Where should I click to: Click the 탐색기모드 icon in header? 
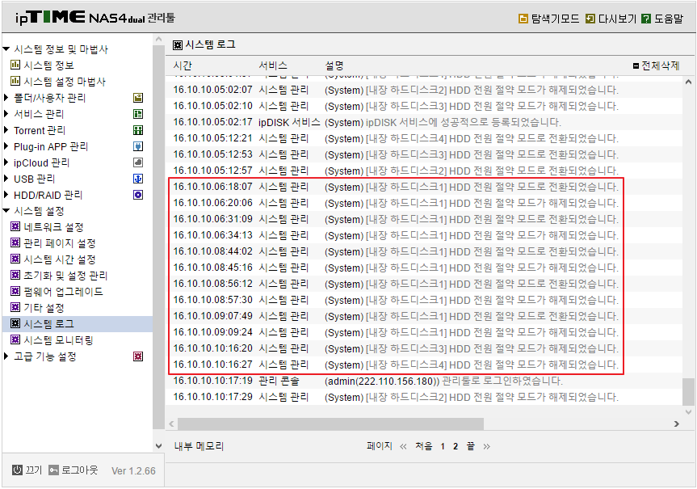click(x=523, y=19)
